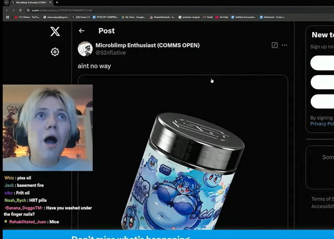Click the X logo in sidebar
This screenshot has height=239, width=334.
(x=55, y=31)
